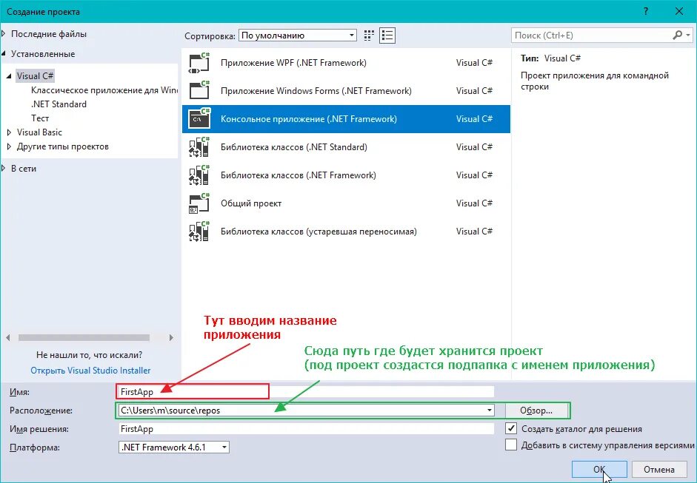This screenshot has width=697, height=483.
Task: Expand 'Последние файлы' section
Action: point(4,34)
